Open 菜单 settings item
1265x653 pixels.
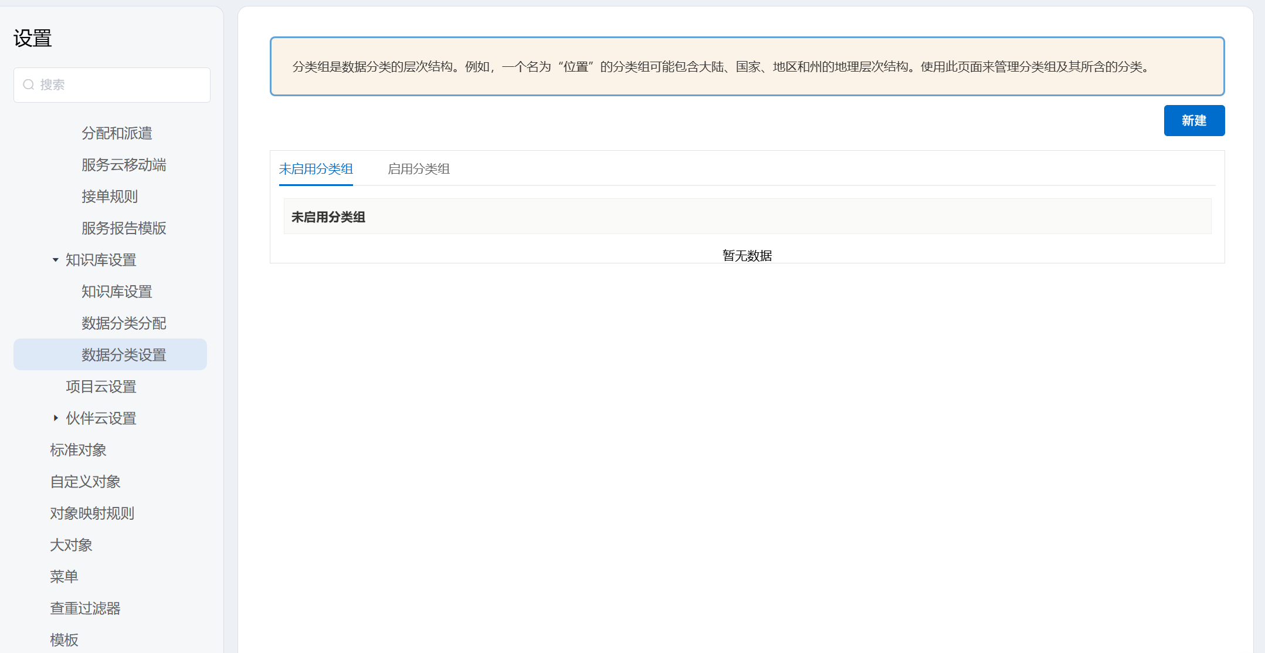click(x=64, y=577)
